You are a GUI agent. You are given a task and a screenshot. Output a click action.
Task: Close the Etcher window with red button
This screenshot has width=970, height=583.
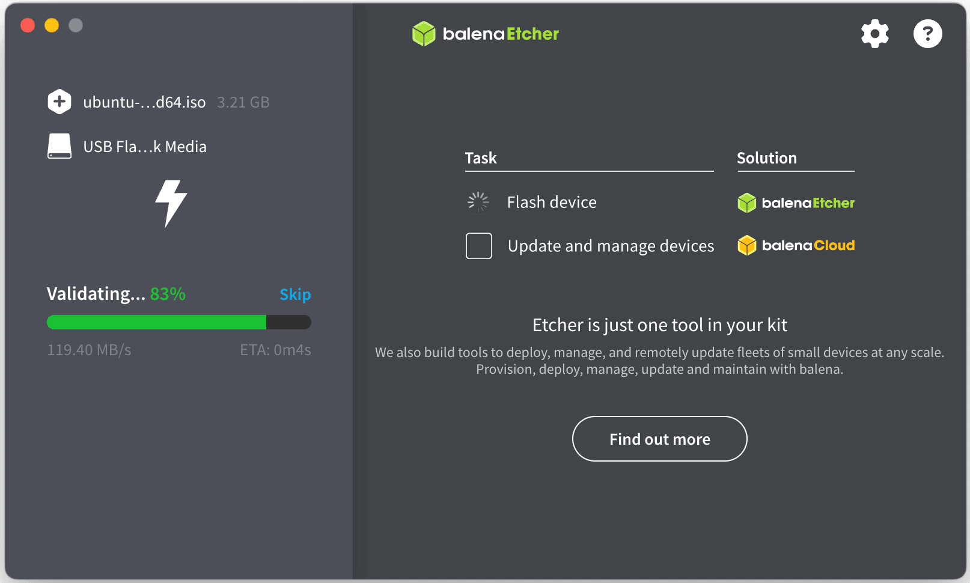(28, 25)
